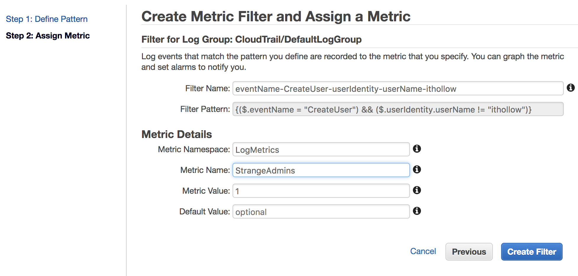Click the info icon beside Filter Name
578x276 pixels.
571,88
